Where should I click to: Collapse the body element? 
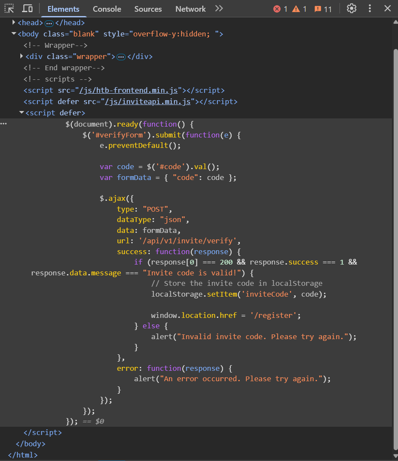point(13,33)
